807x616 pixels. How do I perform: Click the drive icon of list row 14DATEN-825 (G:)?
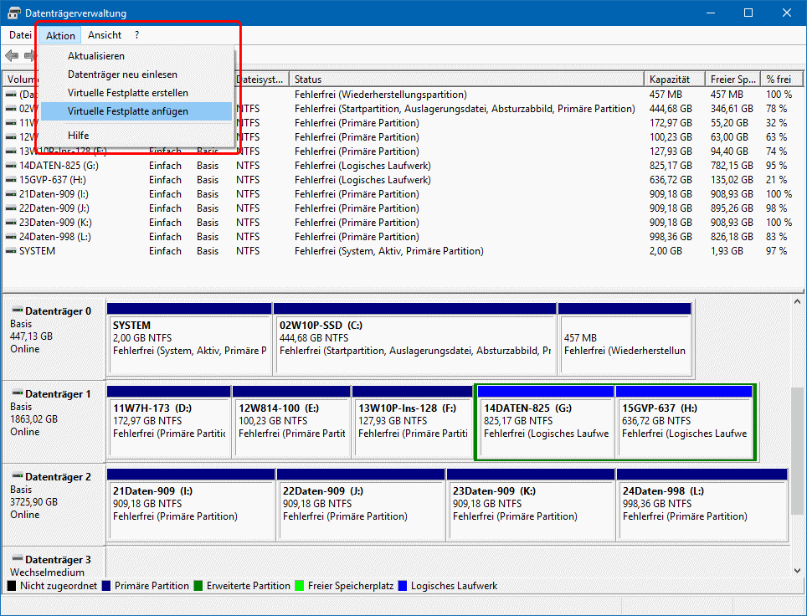pyautogui.click(x=11, y=166)
